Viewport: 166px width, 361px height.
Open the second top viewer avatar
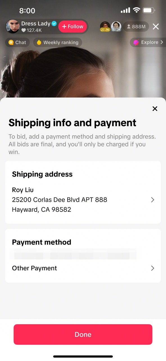(116, 27)
